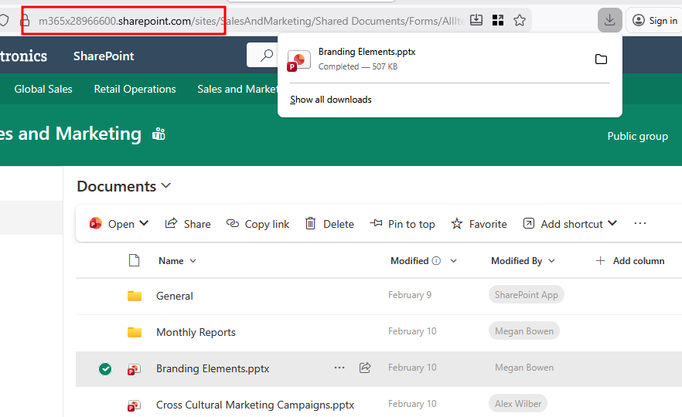
Task: Click the share icon on Branding Elements row
Action: click(x=365, y=368)
